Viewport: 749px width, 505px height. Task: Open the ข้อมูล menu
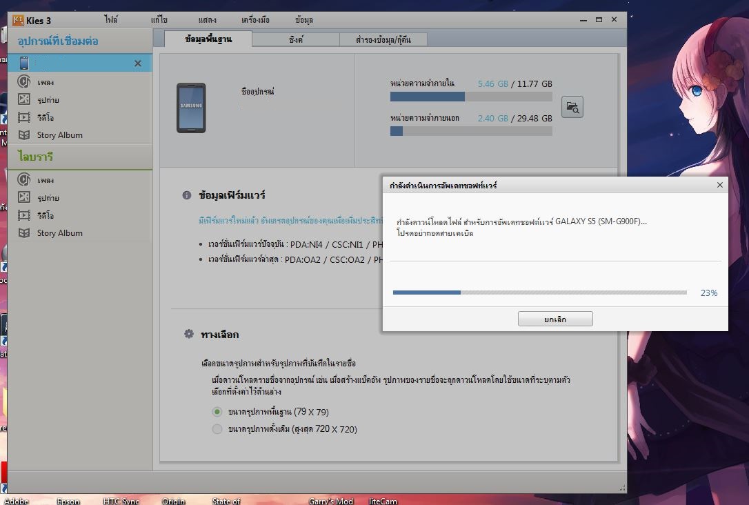point(304,19)
